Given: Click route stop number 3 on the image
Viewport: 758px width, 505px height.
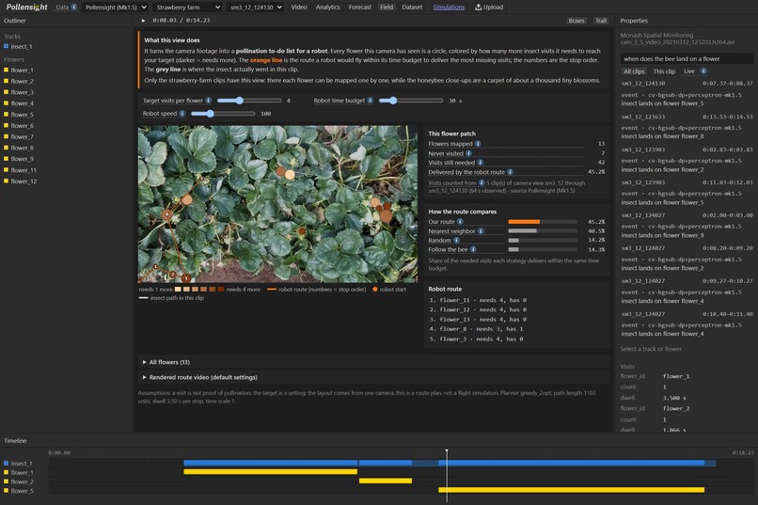Looking at the screenshot, I should click(185, 277).
